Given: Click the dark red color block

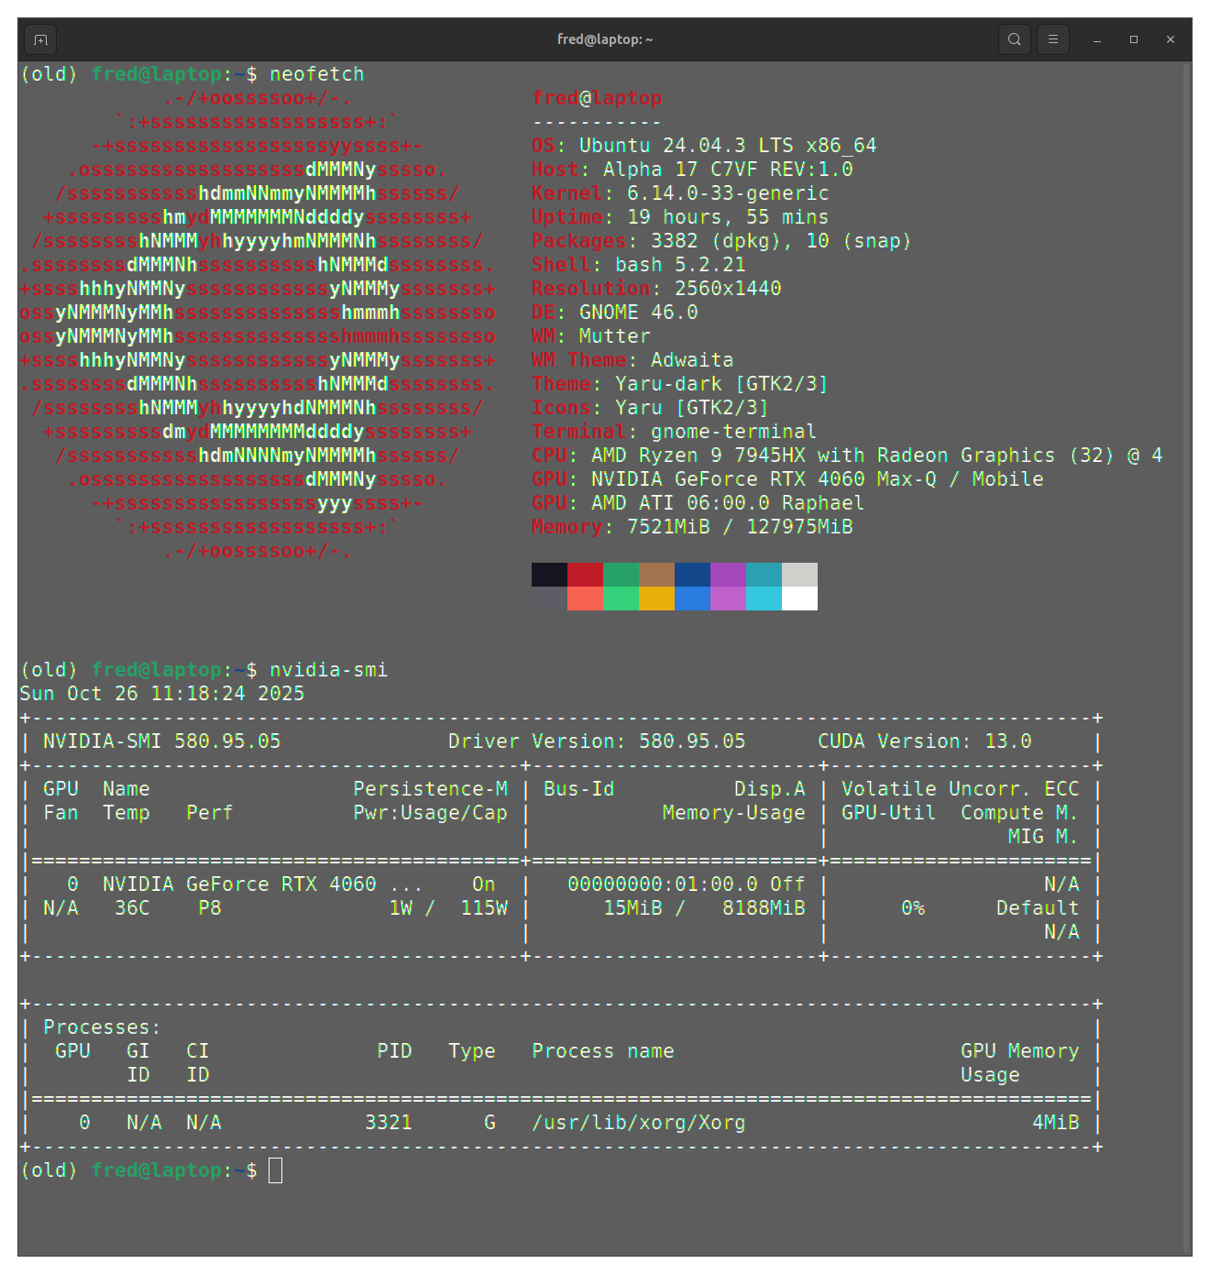Looking at the screenshot, I should pyautogui.click(x=585, y=575).
